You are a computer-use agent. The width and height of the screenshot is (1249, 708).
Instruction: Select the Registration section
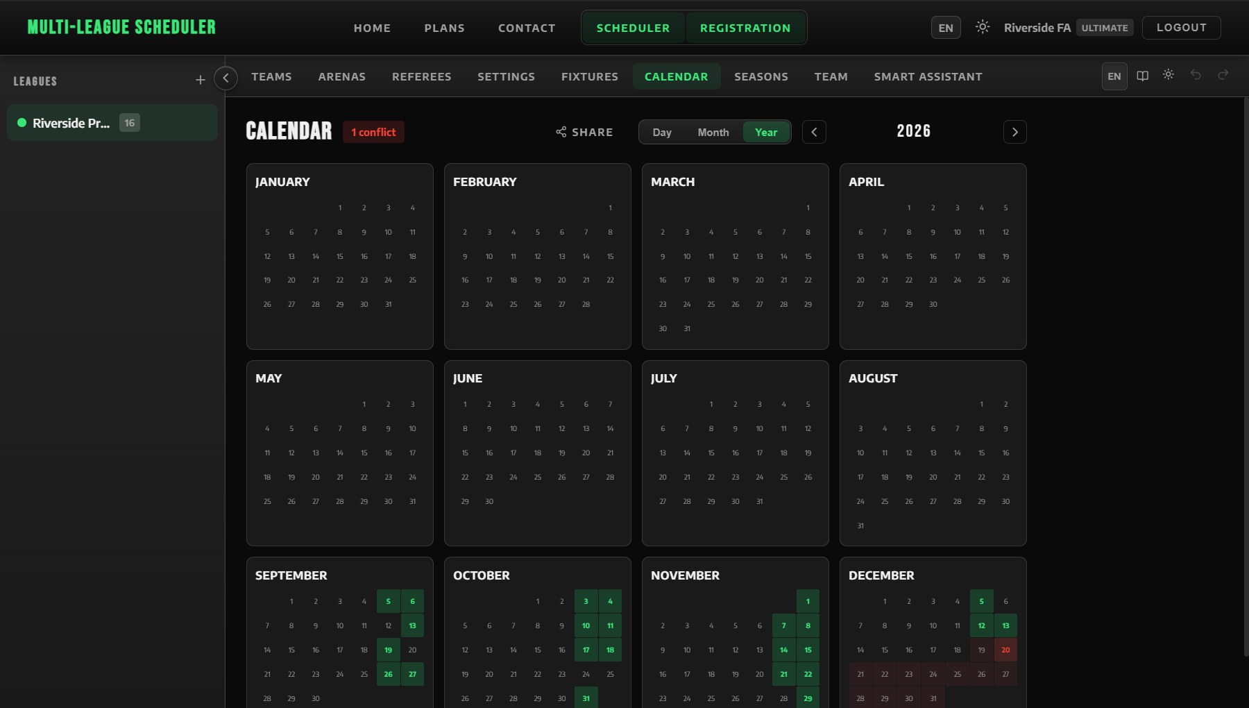[x=745, y=28]
